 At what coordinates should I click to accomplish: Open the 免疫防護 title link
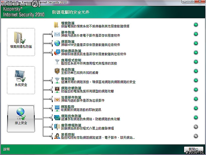(x=68, y=70)
